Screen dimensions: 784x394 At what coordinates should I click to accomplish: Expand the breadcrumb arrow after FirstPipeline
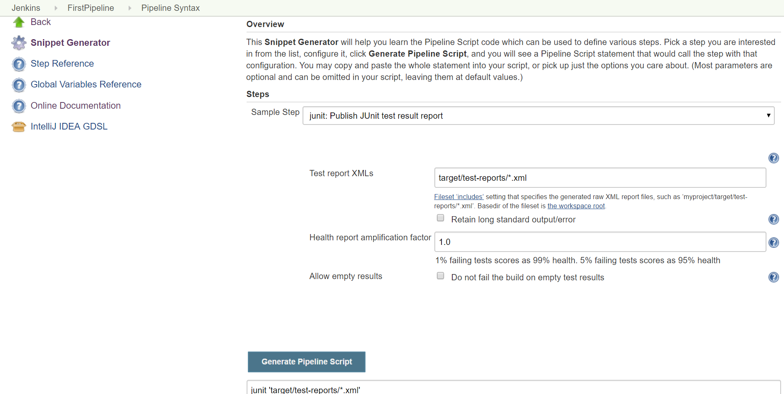[x=129, y=8]
